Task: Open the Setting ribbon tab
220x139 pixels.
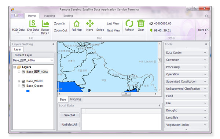Action: 68,16
